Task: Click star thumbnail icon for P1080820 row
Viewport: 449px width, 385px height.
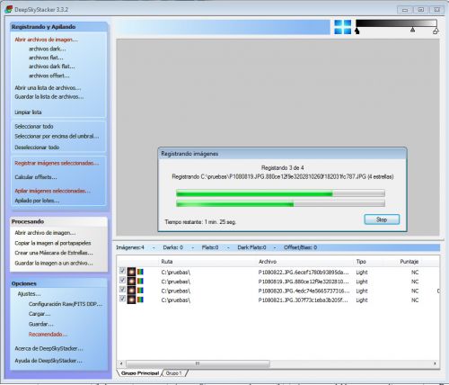Action: pyautogui.click(x=131, y=291)
